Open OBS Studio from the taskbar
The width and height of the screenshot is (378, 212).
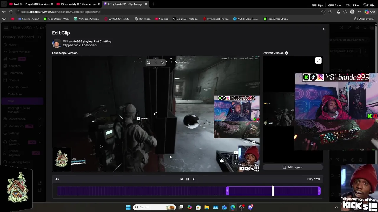coord(242,207)
